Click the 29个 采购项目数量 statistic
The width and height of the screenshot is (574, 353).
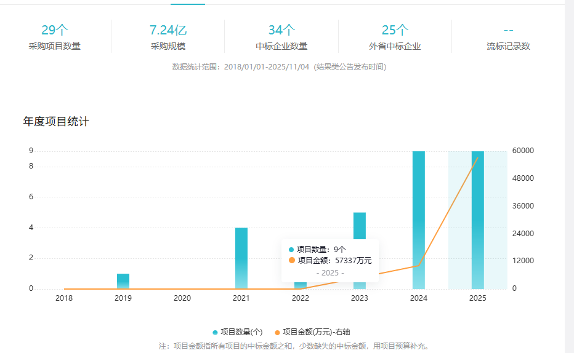pos(54,37)
